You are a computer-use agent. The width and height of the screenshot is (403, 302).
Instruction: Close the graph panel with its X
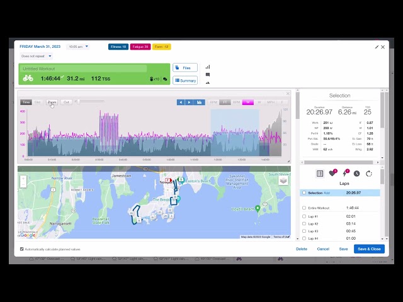[288, 94]
